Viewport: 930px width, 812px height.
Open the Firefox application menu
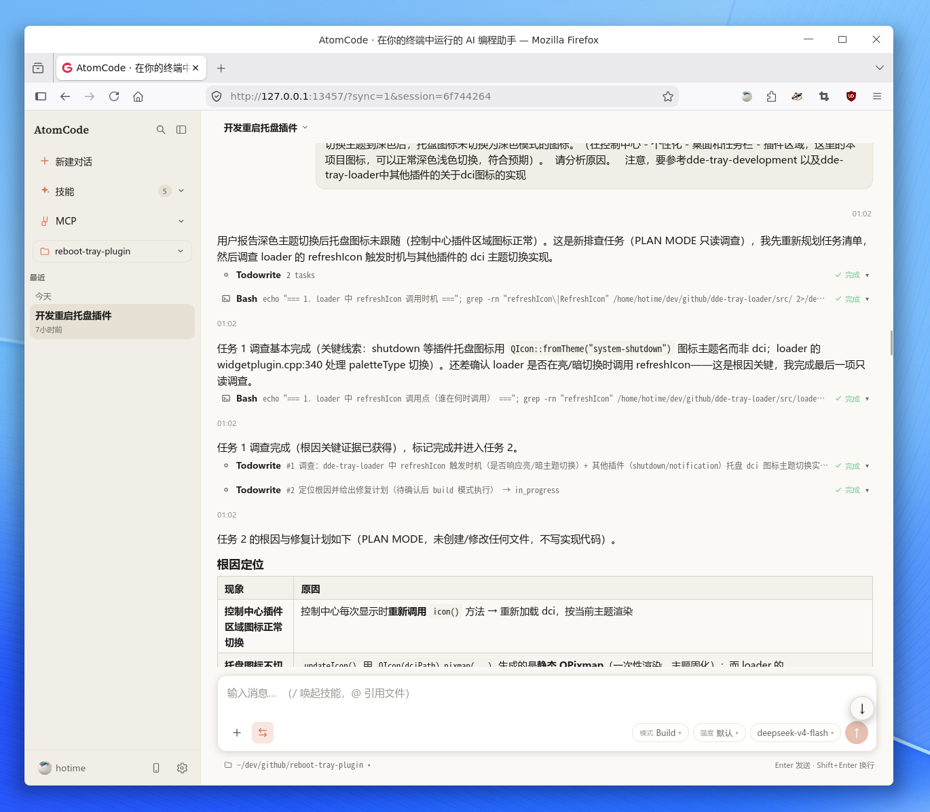pos(877,96)
